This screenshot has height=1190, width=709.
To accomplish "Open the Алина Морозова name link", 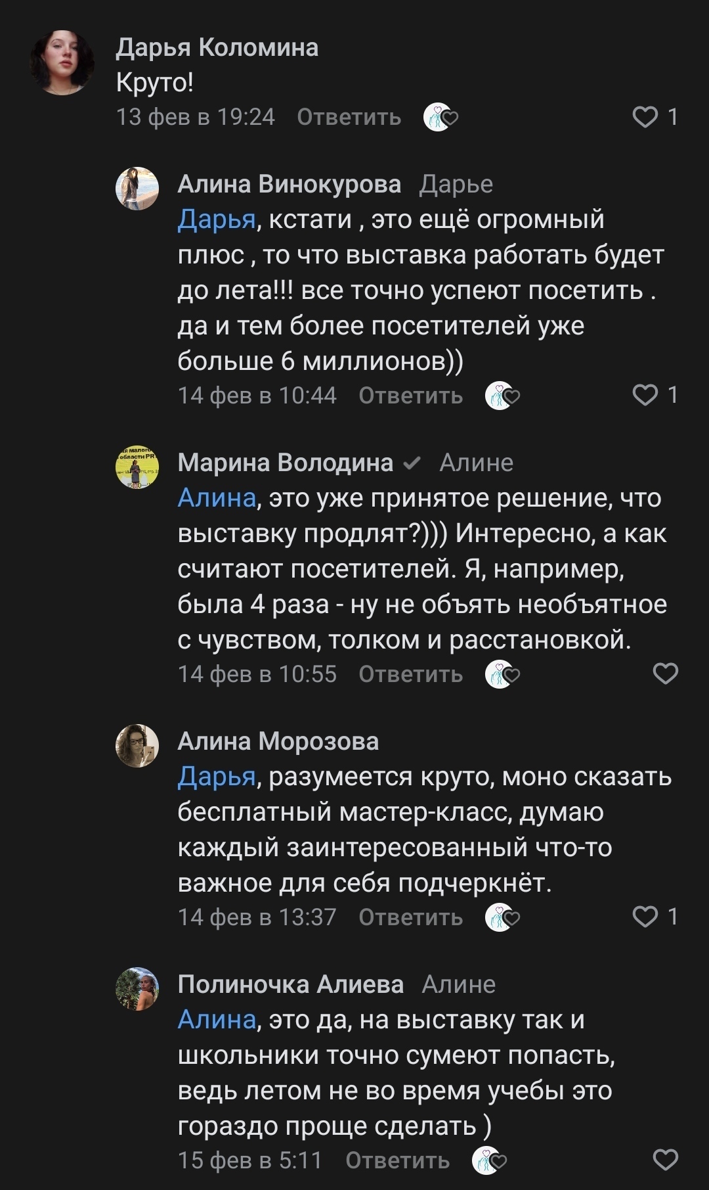I will click(278, 741).
